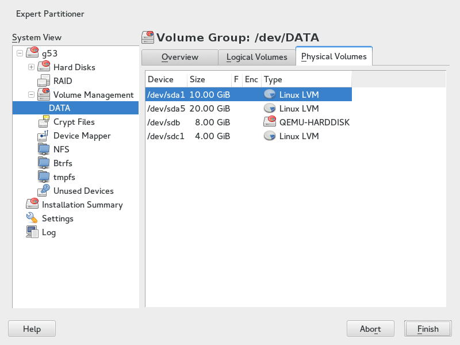The width and height of the screenshot is (460, 345).
Task: Click the RAID icon in System View
Action: point(44,81)
